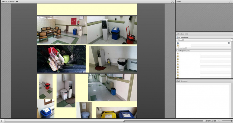The height and width of the screenshot is (123, 233).
Task: Expand the Presenters (0) group
Action: click(177, 48)
